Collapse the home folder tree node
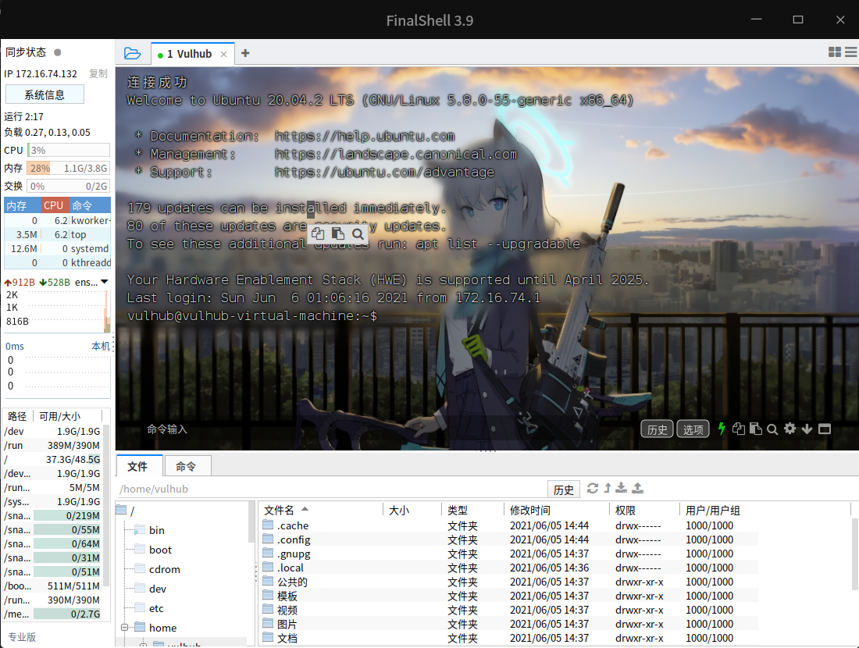 click(x=124, y=627)
